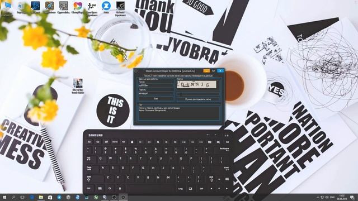The image size is (358, 201).
Task: Click the cannot-read-captcha button under the captcha field
Action: (x=198, y=99)
